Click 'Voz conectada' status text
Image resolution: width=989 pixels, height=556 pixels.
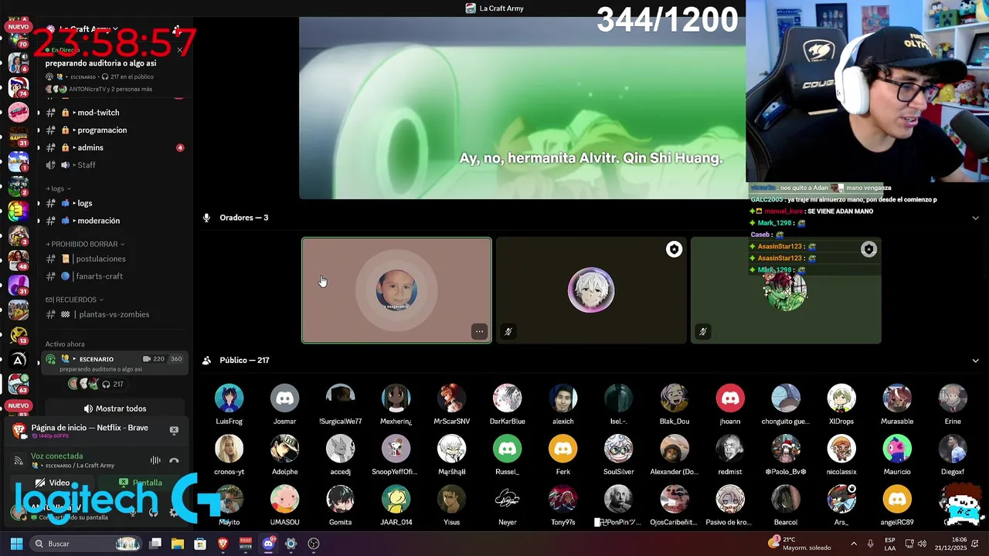tap(56, 456)
